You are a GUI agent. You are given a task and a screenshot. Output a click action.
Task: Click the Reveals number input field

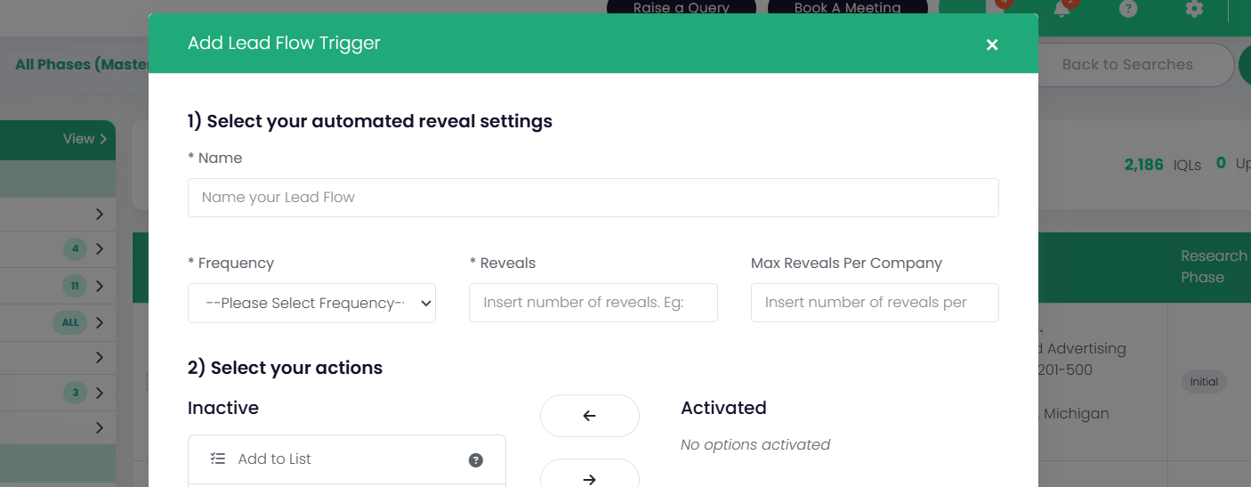(593, 303)
